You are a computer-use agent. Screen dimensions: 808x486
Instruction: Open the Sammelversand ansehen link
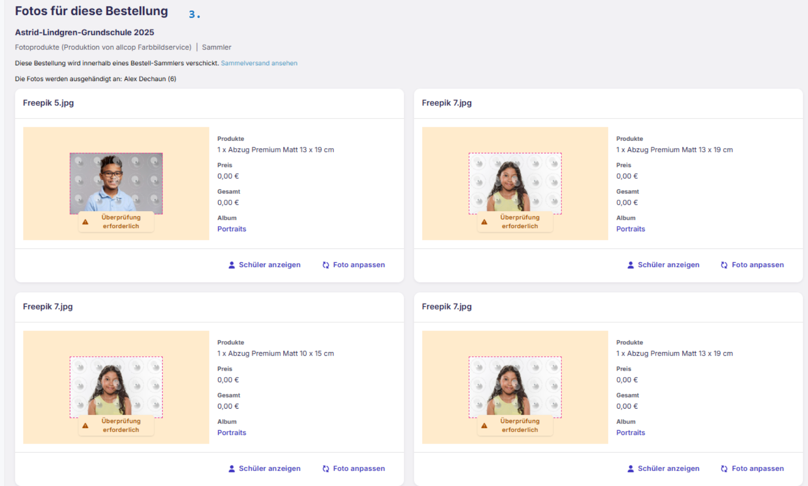click(259, 63)
